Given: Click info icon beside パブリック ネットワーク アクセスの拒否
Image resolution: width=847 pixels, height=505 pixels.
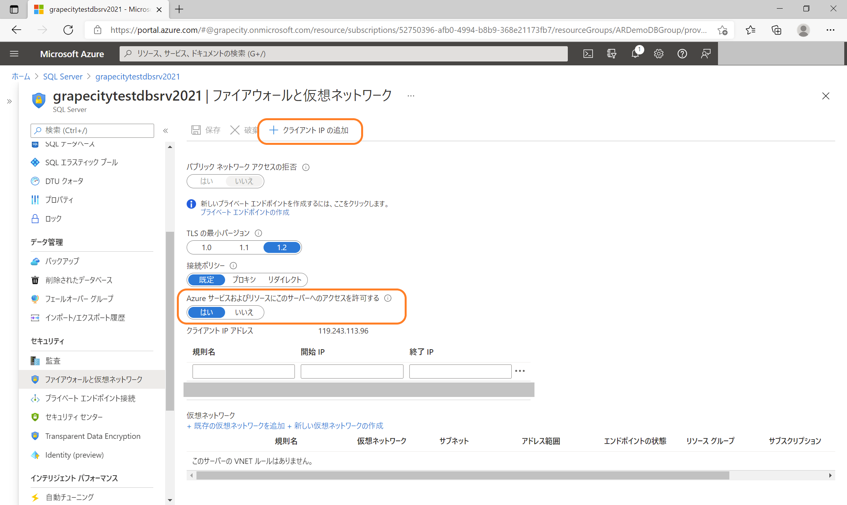Looking at the screenshot, I should 306,168.
